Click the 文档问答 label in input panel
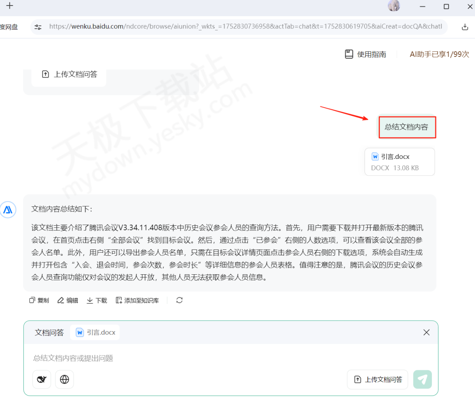 point(49,332)
